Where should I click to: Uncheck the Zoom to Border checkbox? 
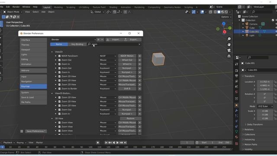point(60,88)
